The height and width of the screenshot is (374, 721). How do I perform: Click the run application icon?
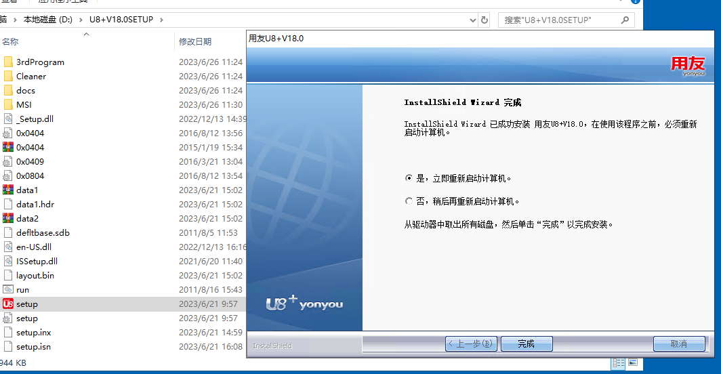(8, 290)
